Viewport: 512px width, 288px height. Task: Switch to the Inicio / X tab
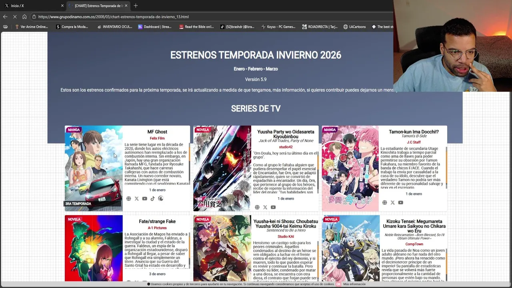pyautogui.click(x=33, y=6)
